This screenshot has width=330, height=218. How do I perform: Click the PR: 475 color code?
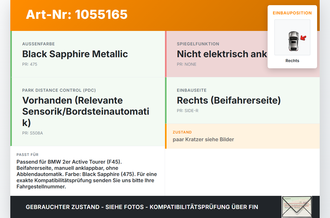(x=30, y=64)
